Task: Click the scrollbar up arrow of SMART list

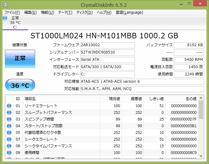Action: point(201,98)
